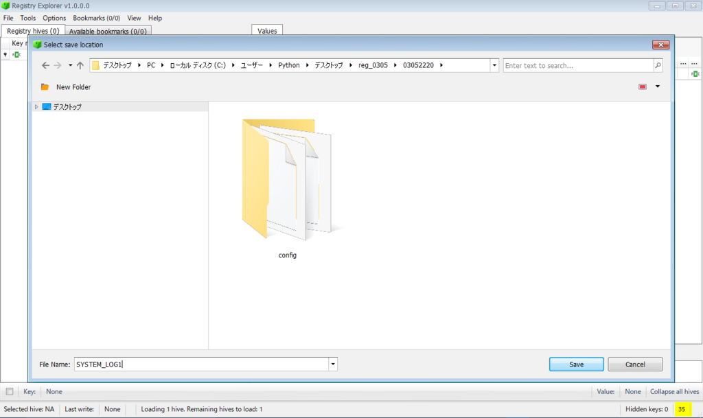Click the loading hive status message
This screenshot has height=418, width=703.
click(202, 408)
